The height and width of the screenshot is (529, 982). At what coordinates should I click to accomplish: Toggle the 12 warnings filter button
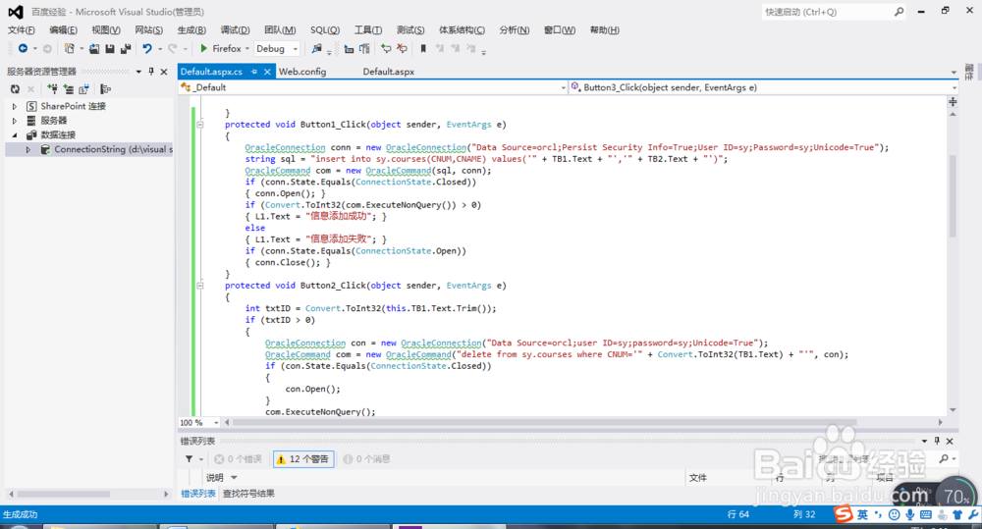(303, 459)
